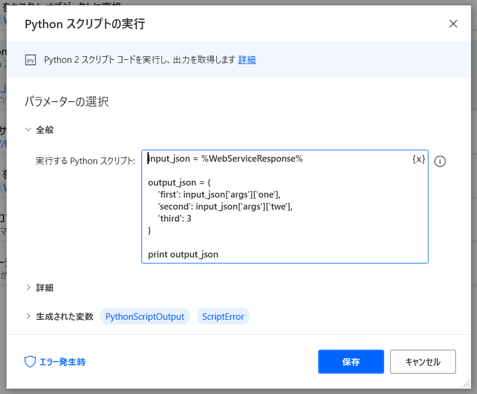477x394 pixels.
Task: Click the %WebServiceResponse% text in script
Action: 252,159
